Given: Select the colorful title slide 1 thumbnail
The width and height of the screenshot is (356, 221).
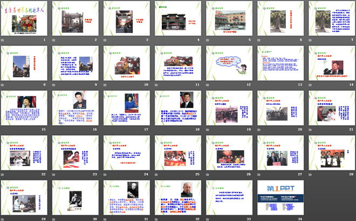Looking at the screenshot, I should tap(24, 18).
